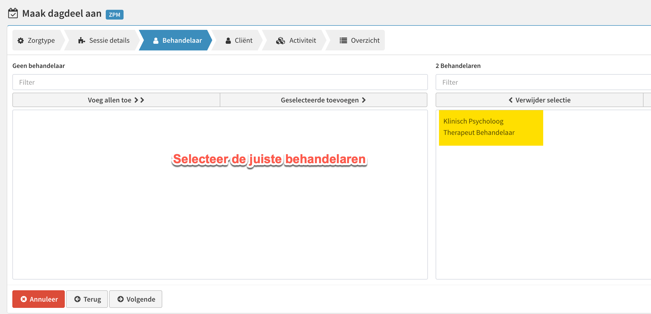Click the person icon on Cliënt tab
This screenshot has height=314, width=651.
tap(228, 41)
